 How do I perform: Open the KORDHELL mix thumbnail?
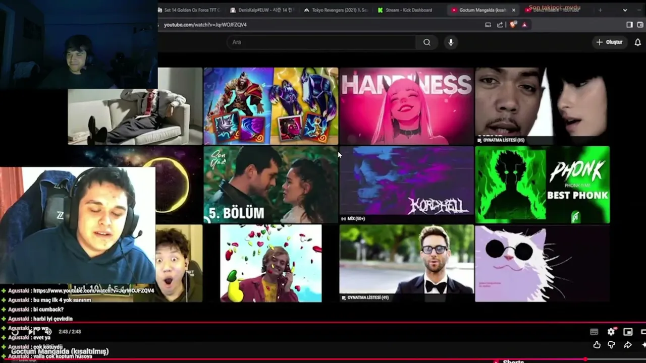click(x=407, y=185)
